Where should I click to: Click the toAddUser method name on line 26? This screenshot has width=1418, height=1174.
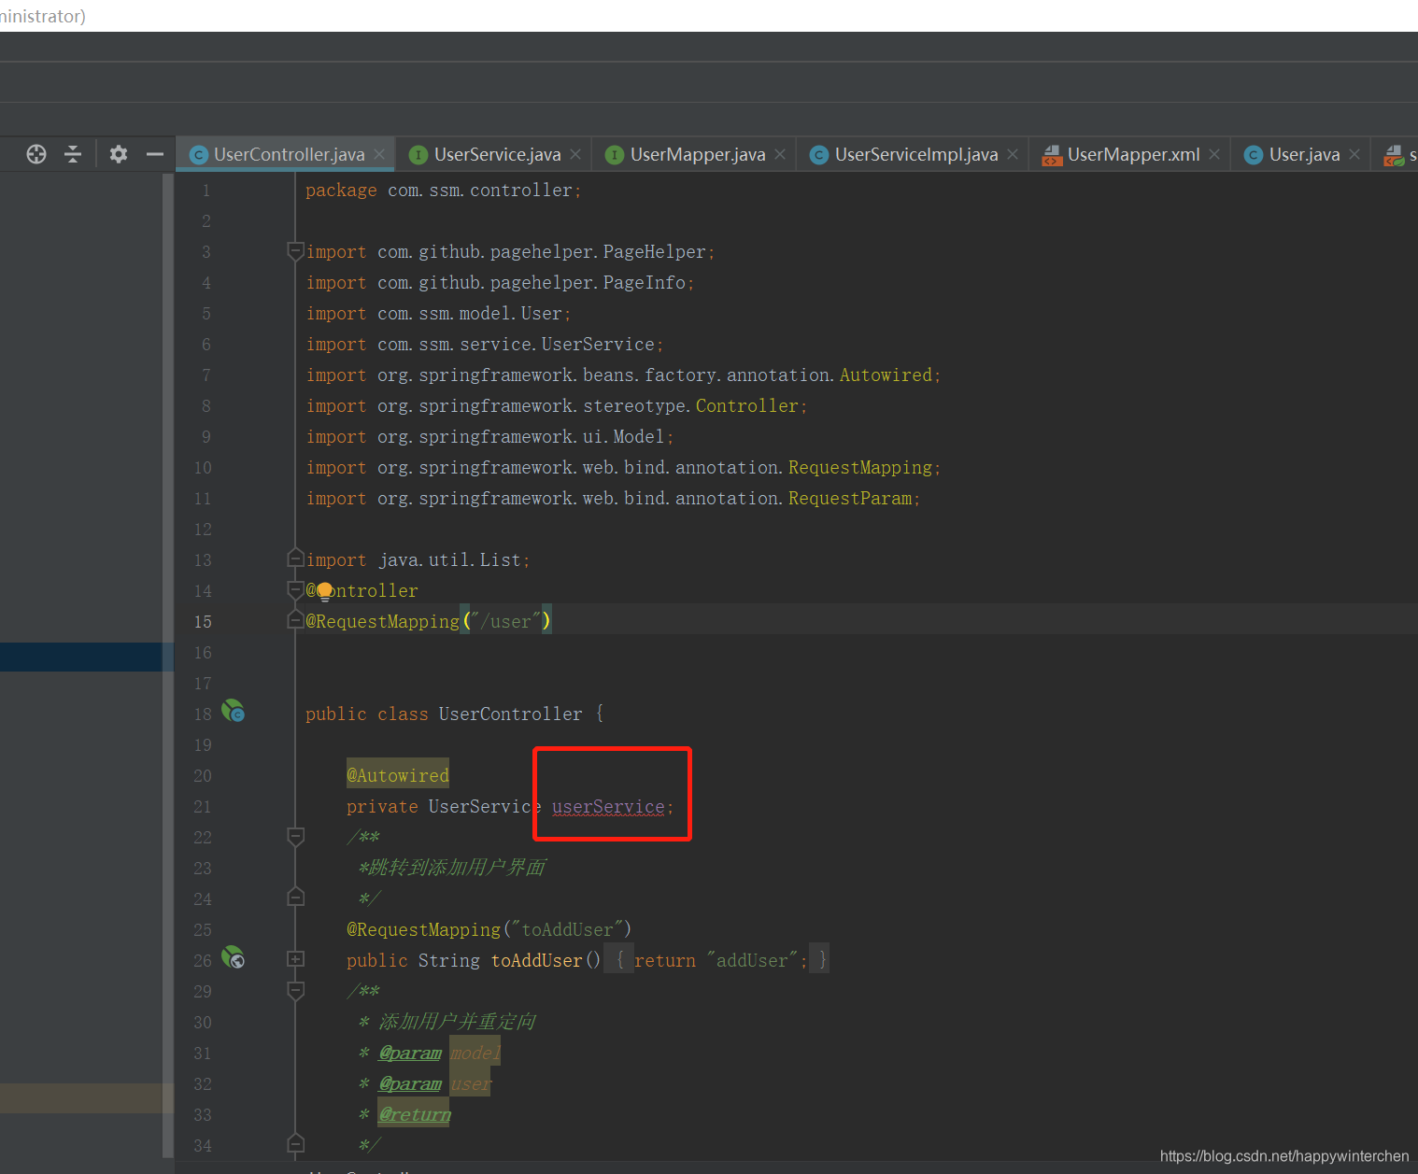point(537,960)
